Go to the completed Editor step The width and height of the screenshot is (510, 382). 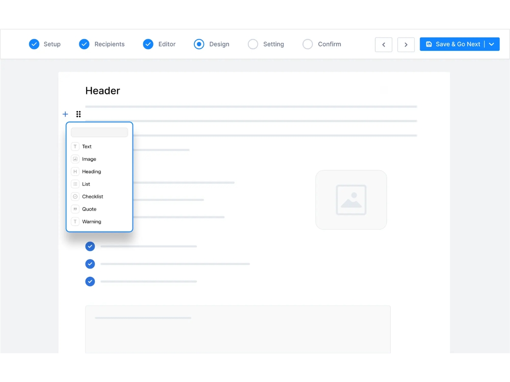159,44
